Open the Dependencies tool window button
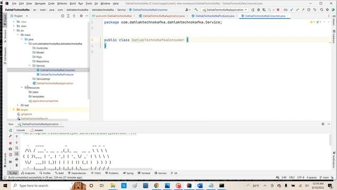 (77, 173)
